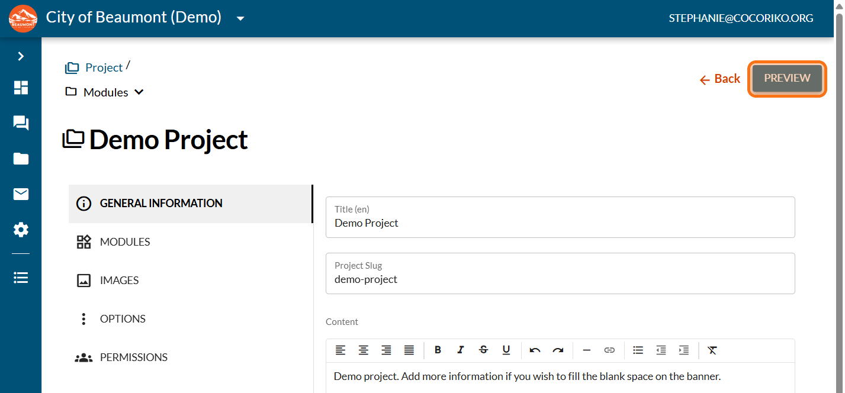
Task: Click the Project Slug input field
Action: pos(560,279)
